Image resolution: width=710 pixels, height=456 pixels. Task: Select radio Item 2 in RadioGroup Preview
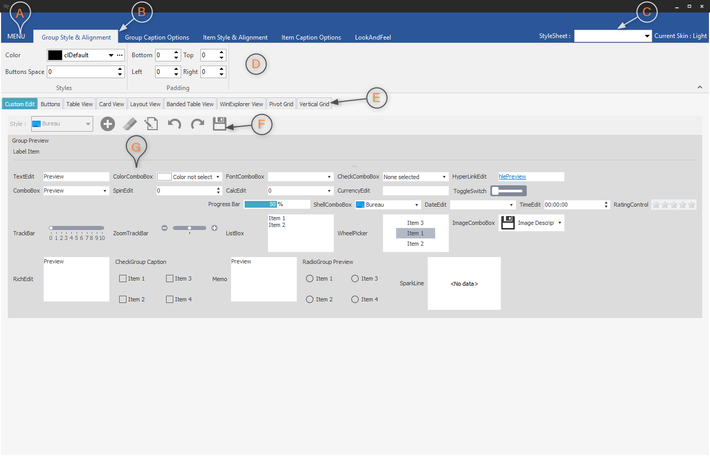point(310,299)
